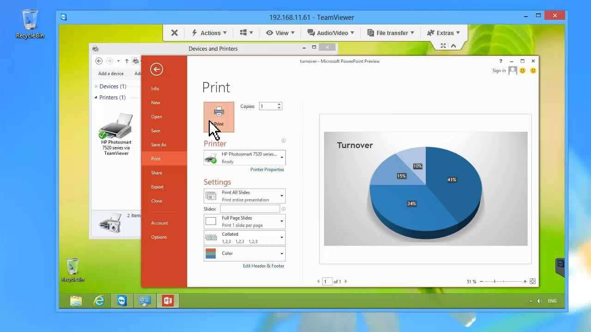
Task: Open the TeamViewer Actions menu
Action: coord(209,33)
